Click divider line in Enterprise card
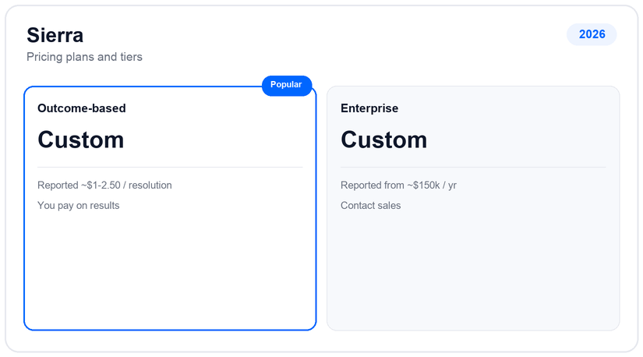 pos(473,167)
